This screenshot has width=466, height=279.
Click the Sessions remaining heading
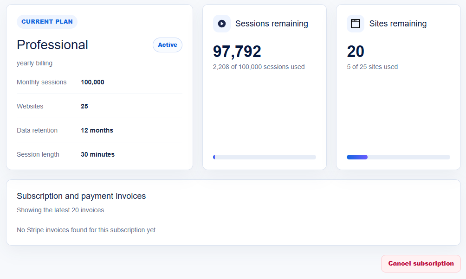tap(272, 24)
